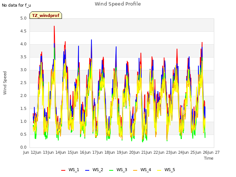Click the 4.5 y-axis tick label
The height and width of the screenshot is (177, 236).
(x=23, y=31)
